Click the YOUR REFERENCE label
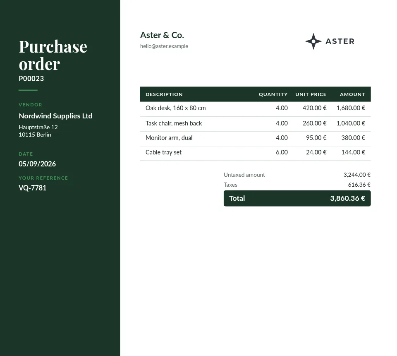397x356 pixels. pos(43,178)
